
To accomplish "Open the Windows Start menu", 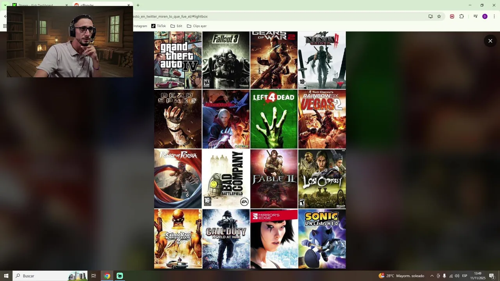I will (x=6, y=276).
